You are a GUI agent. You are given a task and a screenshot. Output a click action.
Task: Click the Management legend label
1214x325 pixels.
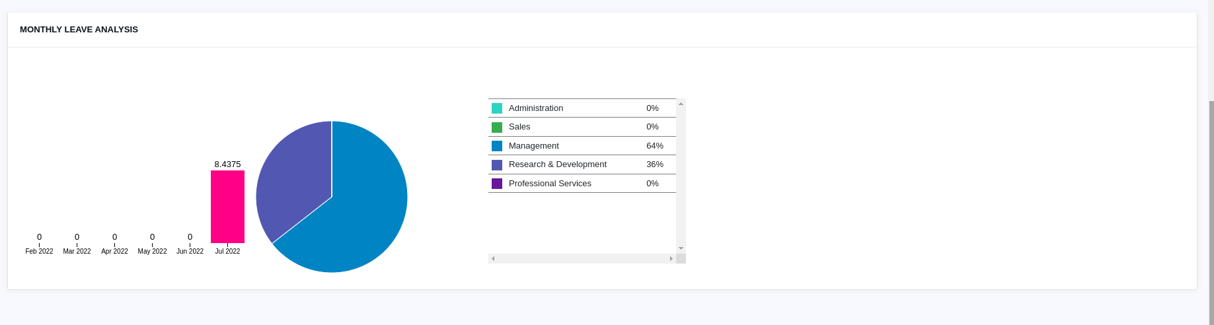pos(534,146)
